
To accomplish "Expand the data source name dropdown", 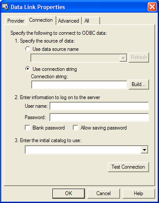I will coord(123,58).
